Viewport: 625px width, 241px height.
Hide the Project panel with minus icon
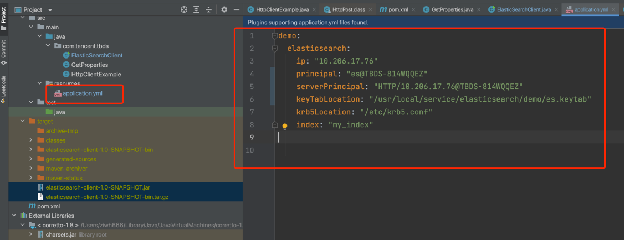[x=237, y=9]
